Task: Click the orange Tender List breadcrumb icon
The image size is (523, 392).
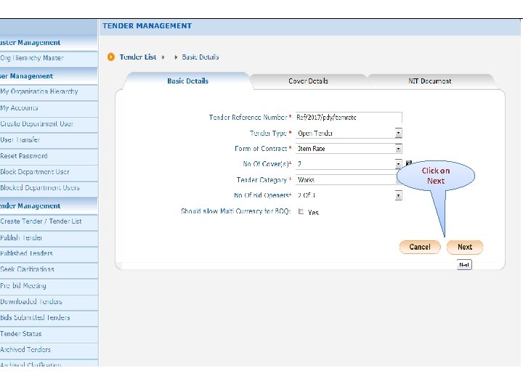Action: (x=111, y=57)
